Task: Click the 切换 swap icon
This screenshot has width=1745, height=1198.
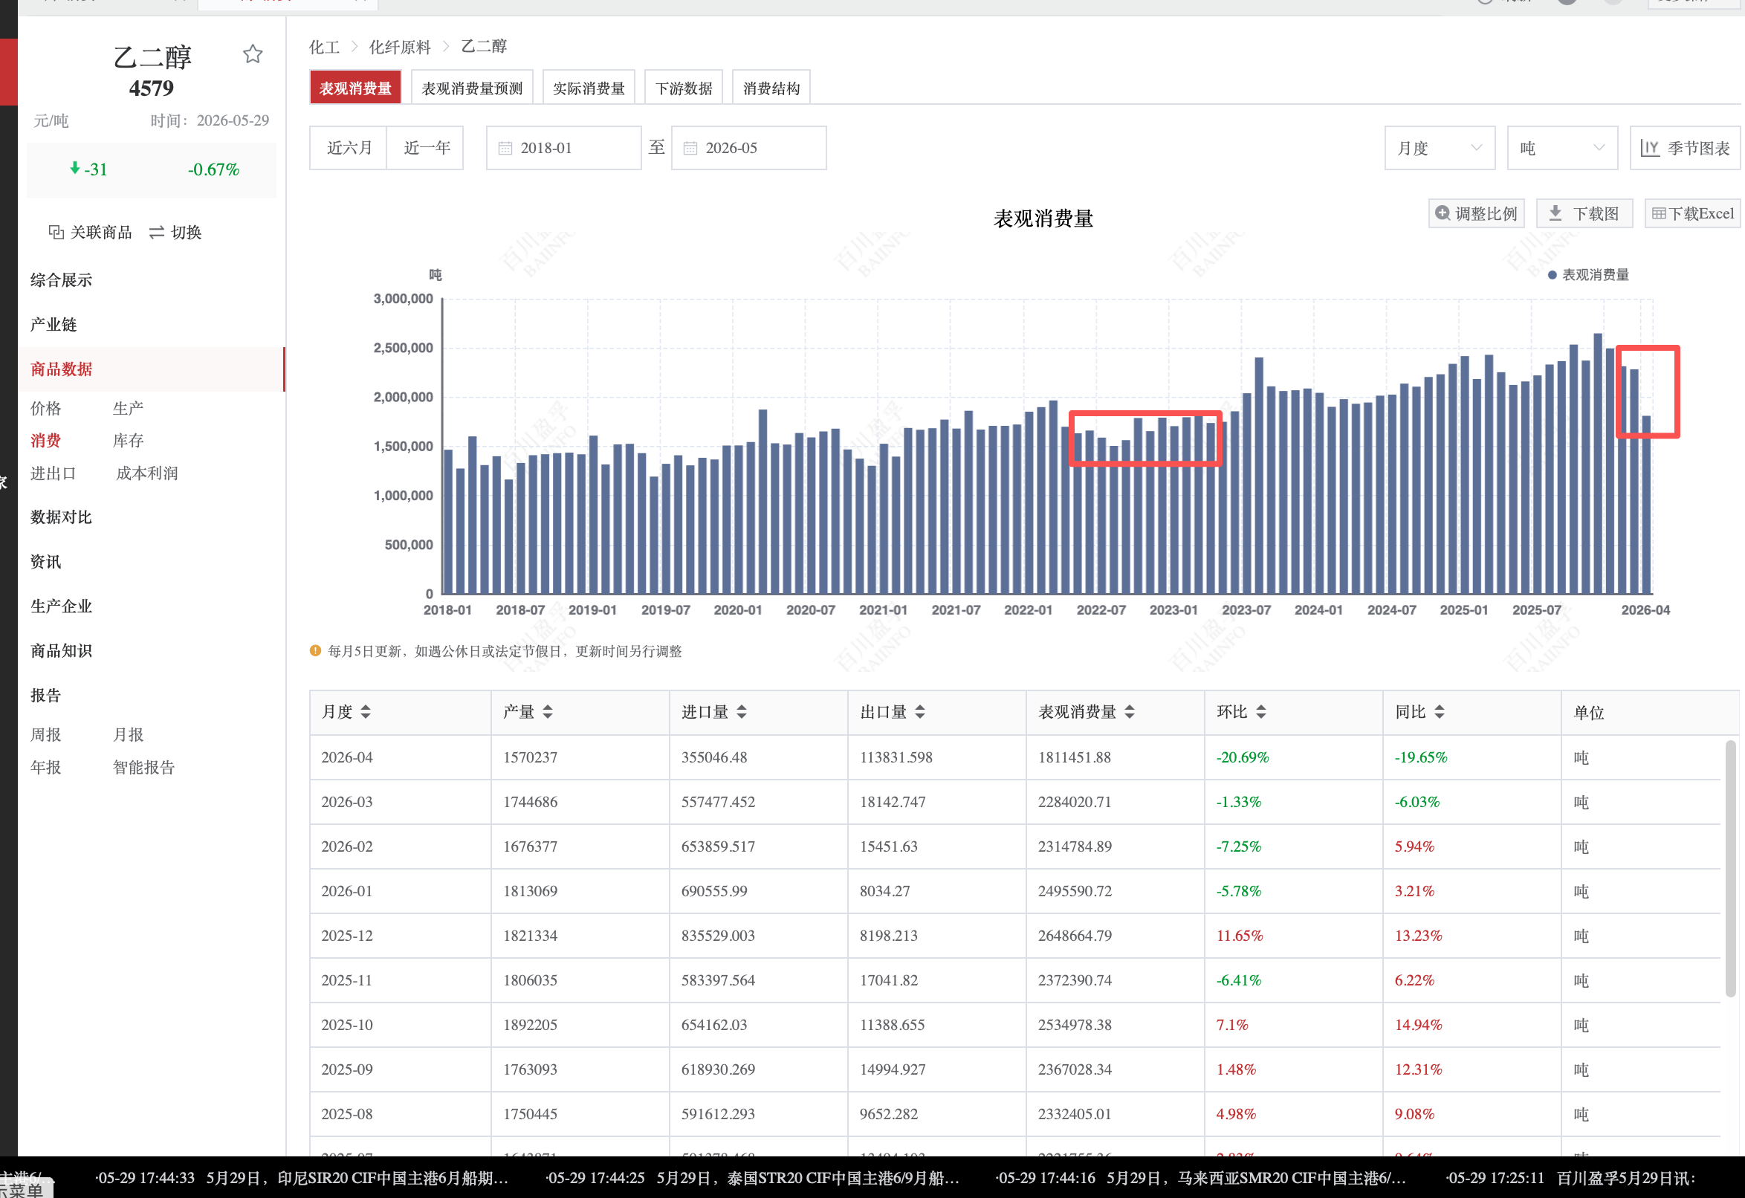Action: [x=156, y=233]
